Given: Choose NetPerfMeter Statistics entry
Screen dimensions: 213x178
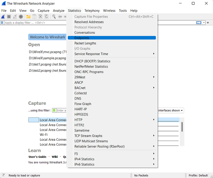Looking at the screenshot, I should pos(112,67).
